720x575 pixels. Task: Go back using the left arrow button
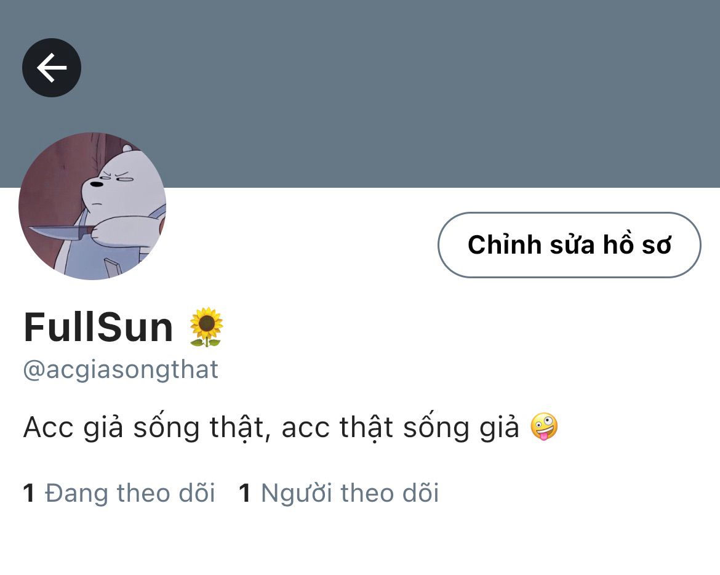pyautogui.click(x=52, y=68)
